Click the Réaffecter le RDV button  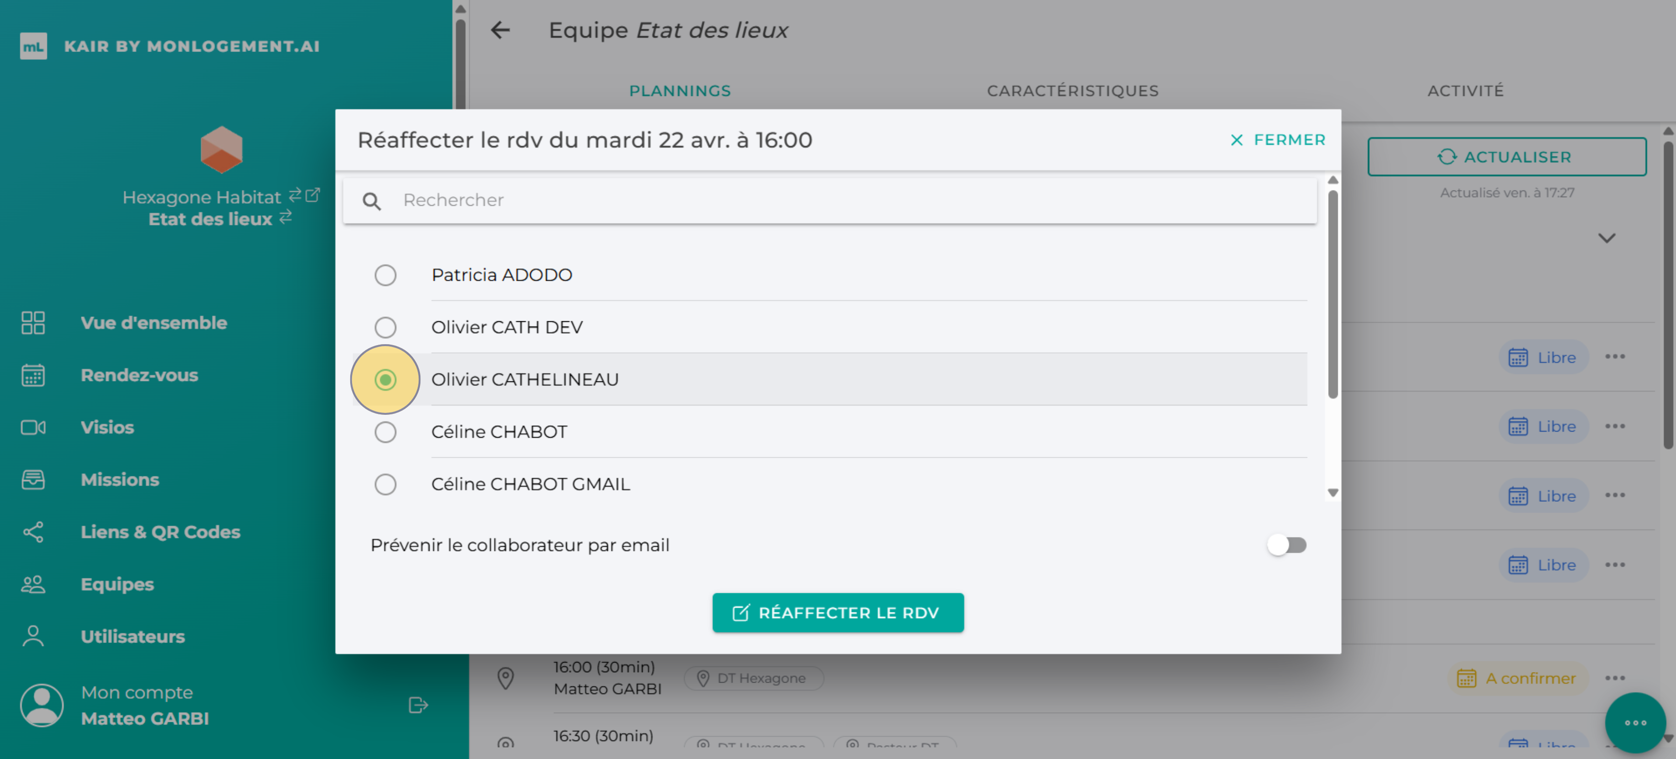click(x=838, y=612)
